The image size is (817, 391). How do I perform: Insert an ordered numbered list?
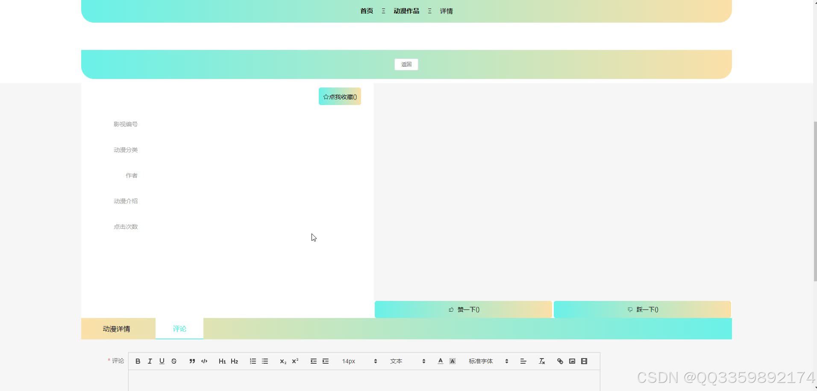pos(253,361)
